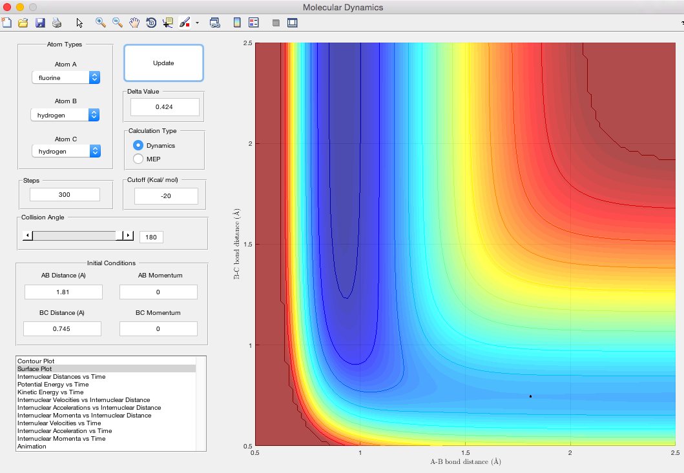Select the Dynamics calculation type
The height and width of the screenshot is (473, 684).
pyautogui.click(x=138, y=145)
